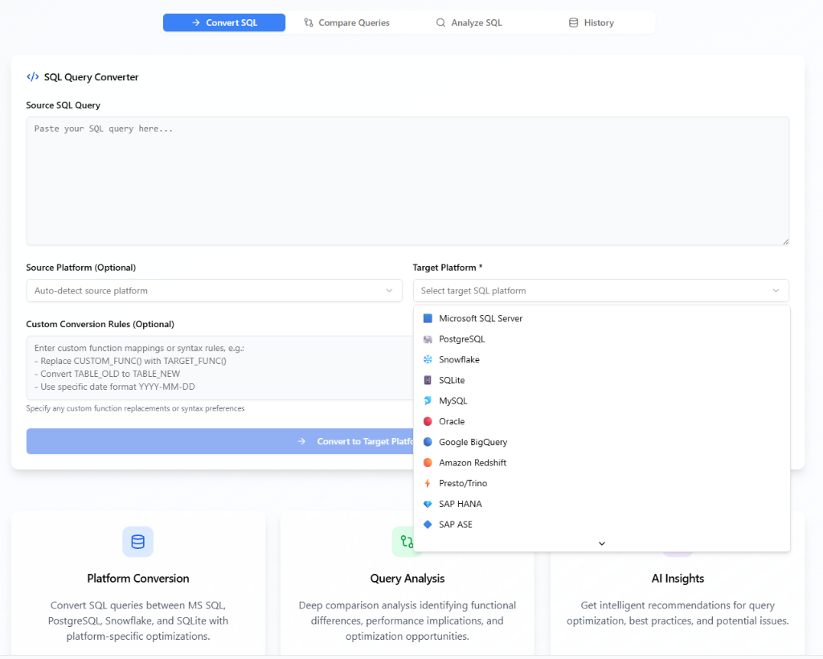Focus the Custom Conversion Rules text area
Screen dimensions: 823x659
click(220, 368)
